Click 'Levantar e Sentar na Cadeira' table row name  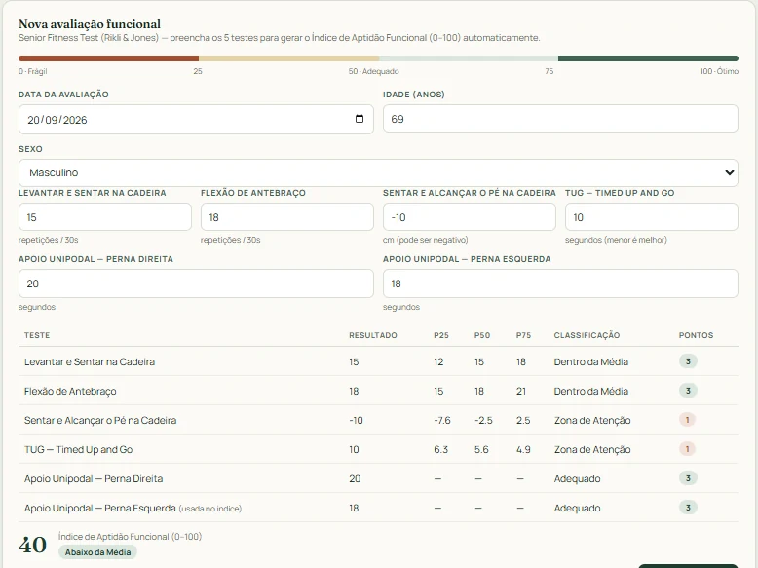(90, 361)
